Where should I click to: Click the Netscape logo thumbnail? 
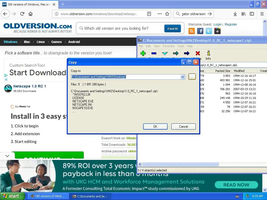tap(8, 89)
